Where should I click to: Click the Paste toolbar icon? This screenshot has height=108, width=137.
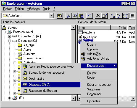[x=81, y=16]
